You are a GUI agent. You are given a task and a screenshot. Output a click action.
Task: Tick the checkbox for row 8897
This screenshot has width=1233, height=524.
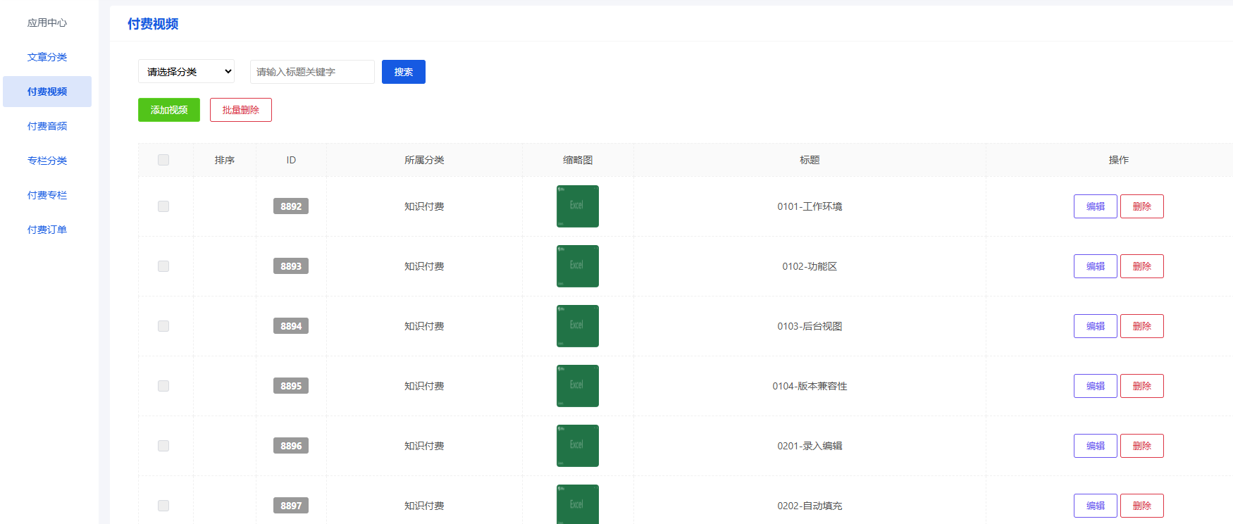click(x=163, y=506)
